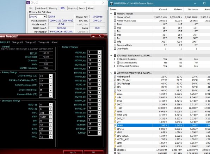Collapse the Memory Timings sensor group

(111, 14)
